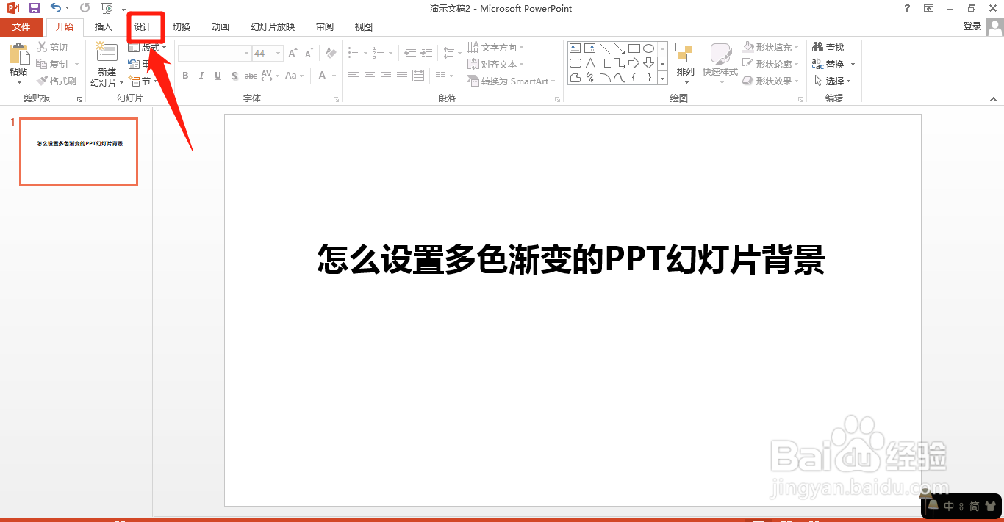The height and width of the screenshot is (522, 1004).
Task: Toggle Italic formatting
Action: click(201, 76)
